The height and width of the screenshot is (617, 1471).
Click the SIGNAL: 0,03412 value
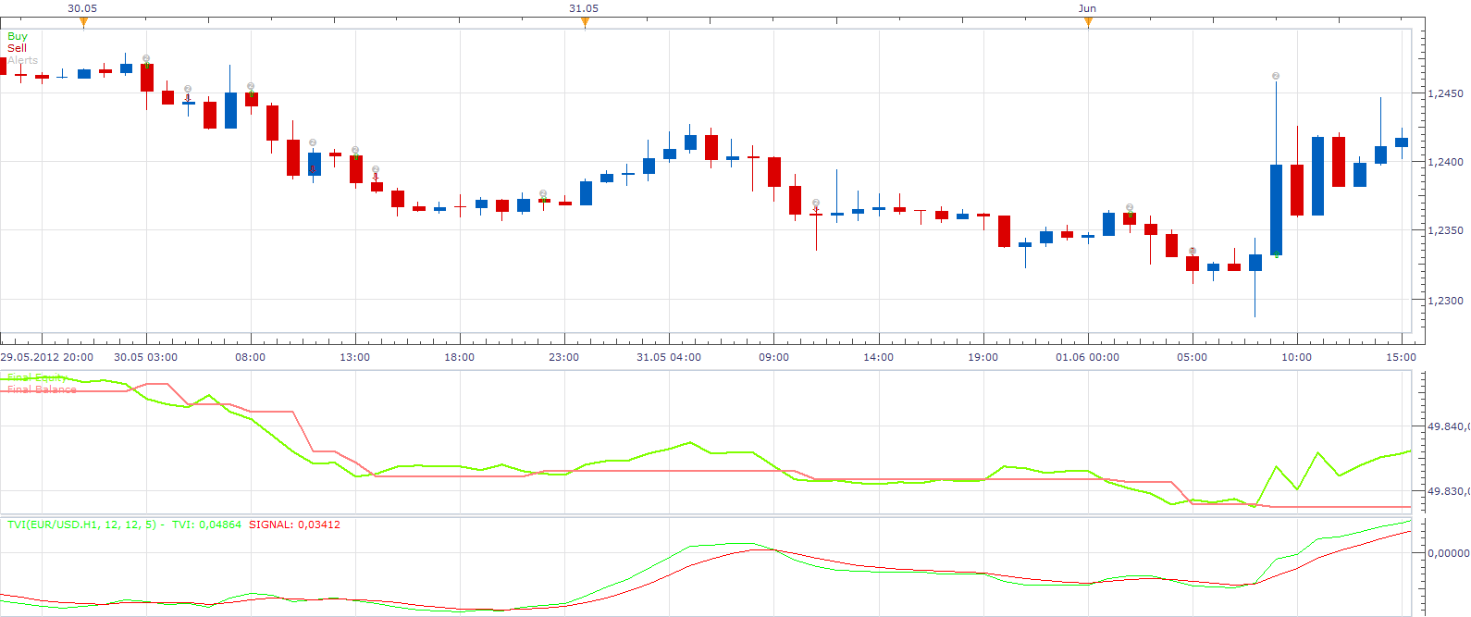click(x=294, y=524)
